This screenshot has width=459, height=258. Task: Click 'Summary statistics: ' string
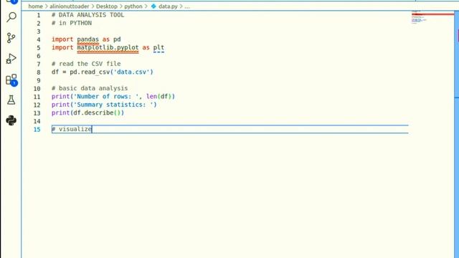113,105
